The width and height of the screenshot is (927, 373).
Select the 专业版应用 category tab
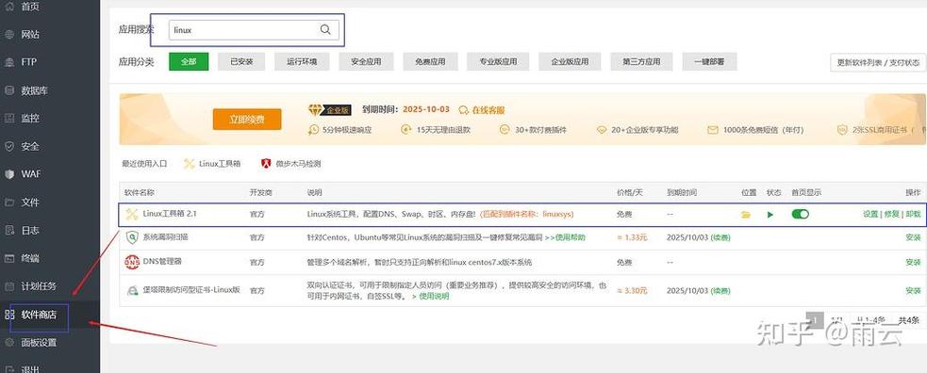[x=498, y=61]
